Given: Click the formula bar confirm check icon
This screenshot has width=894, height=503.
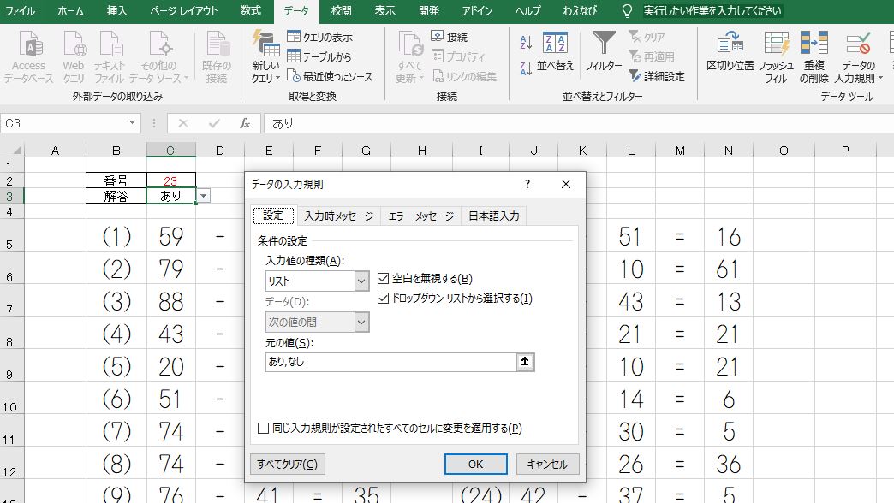Looking at the screenshot, I should 214,123.
